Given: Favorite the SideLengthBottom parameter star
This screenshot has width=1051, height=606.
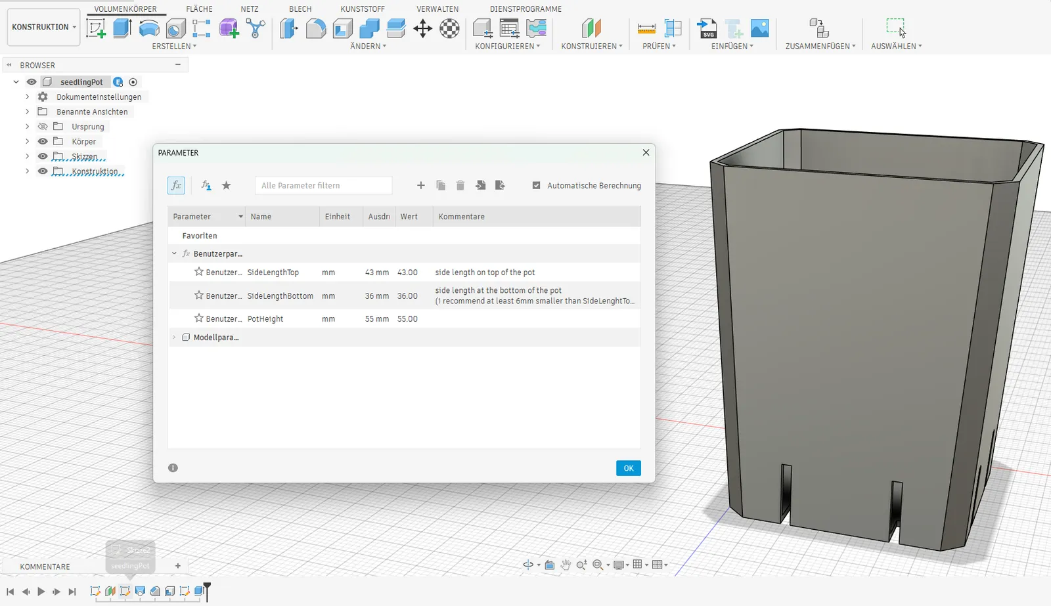Looking at the screenshot, I should [198, 295].
